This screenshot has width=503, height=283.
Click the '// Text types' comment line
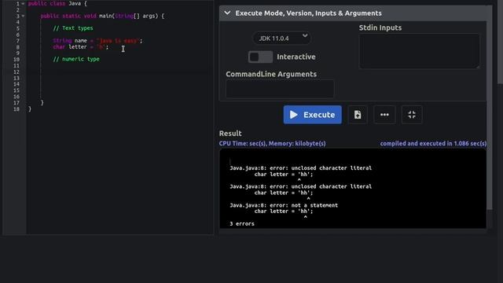click(73, 28)
